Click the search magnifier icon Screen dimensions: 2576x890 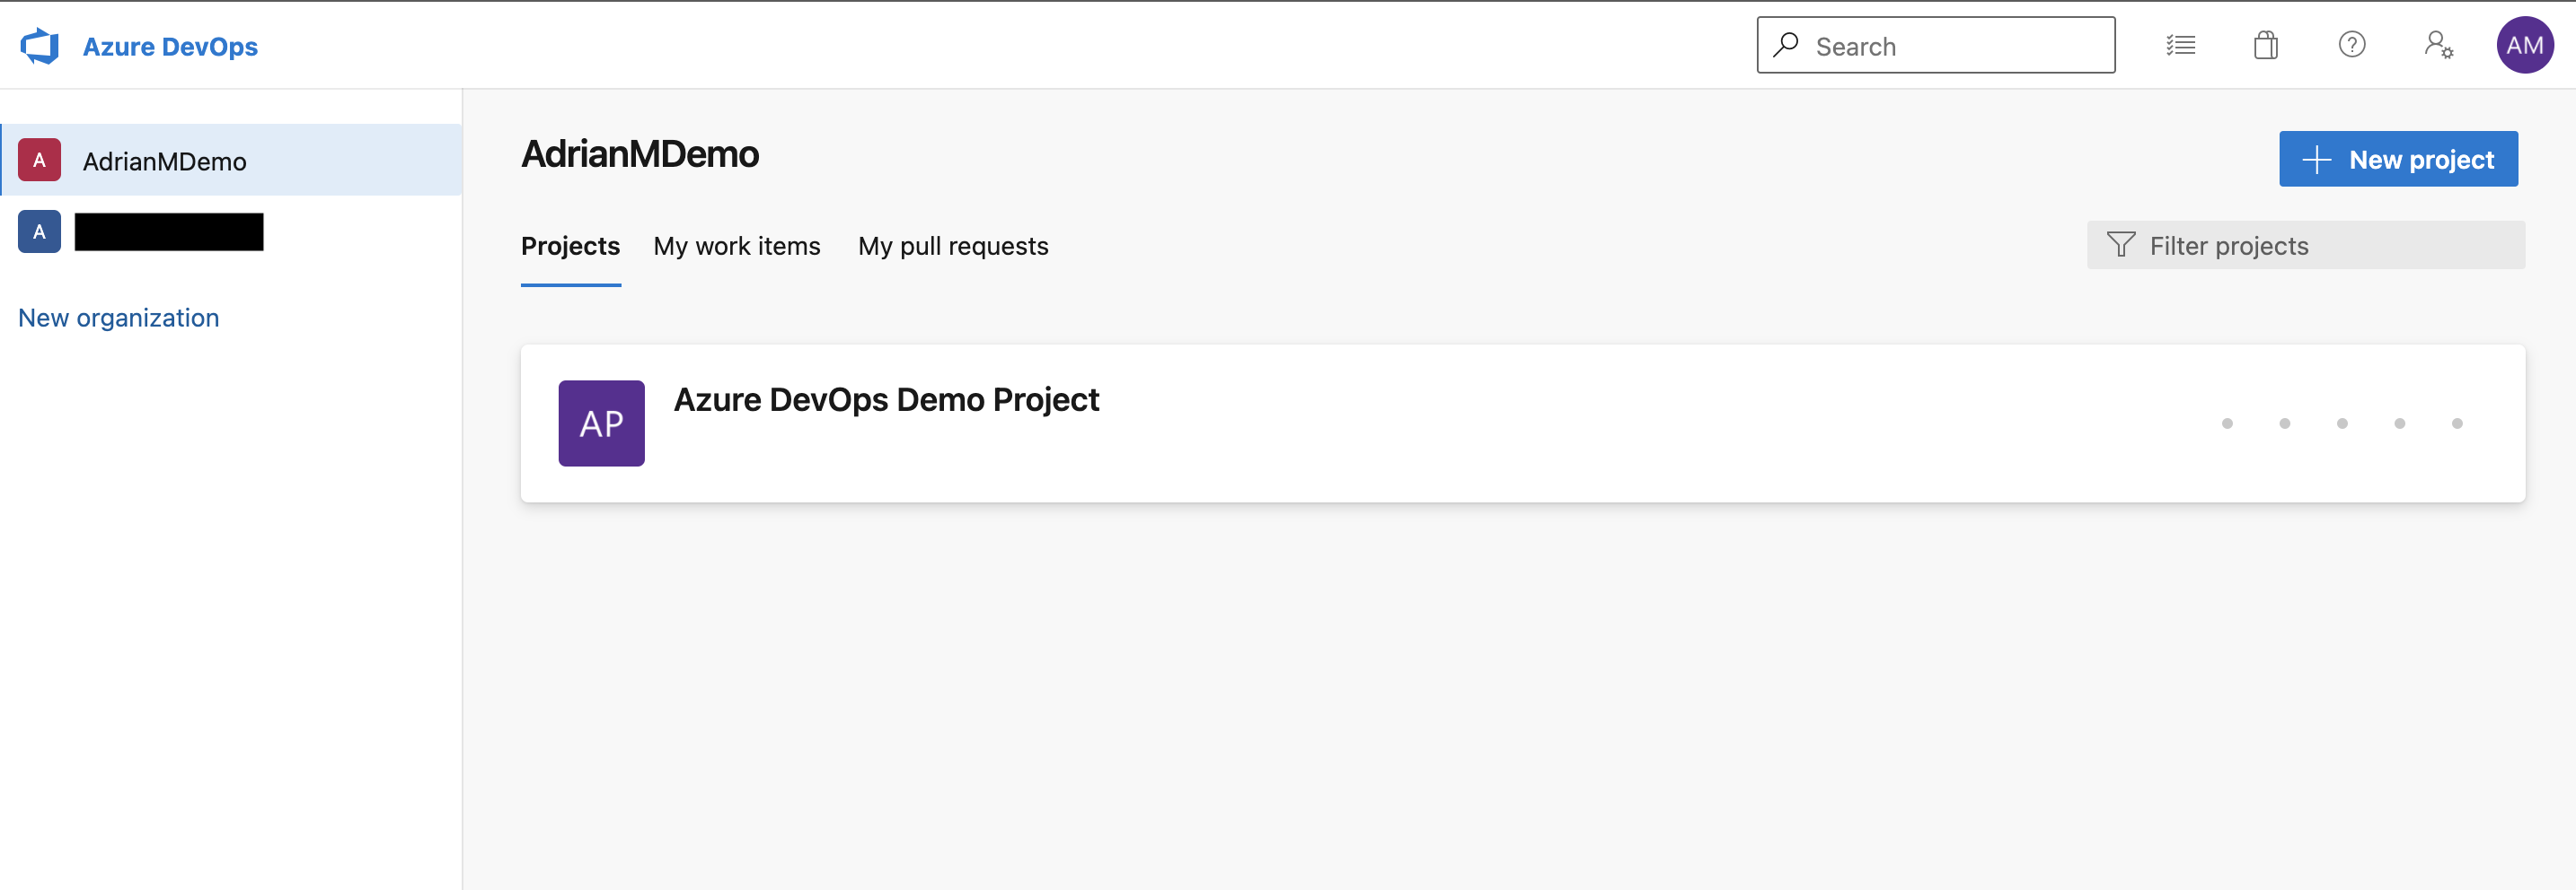pyautogui.click(x=1786, y=45)
